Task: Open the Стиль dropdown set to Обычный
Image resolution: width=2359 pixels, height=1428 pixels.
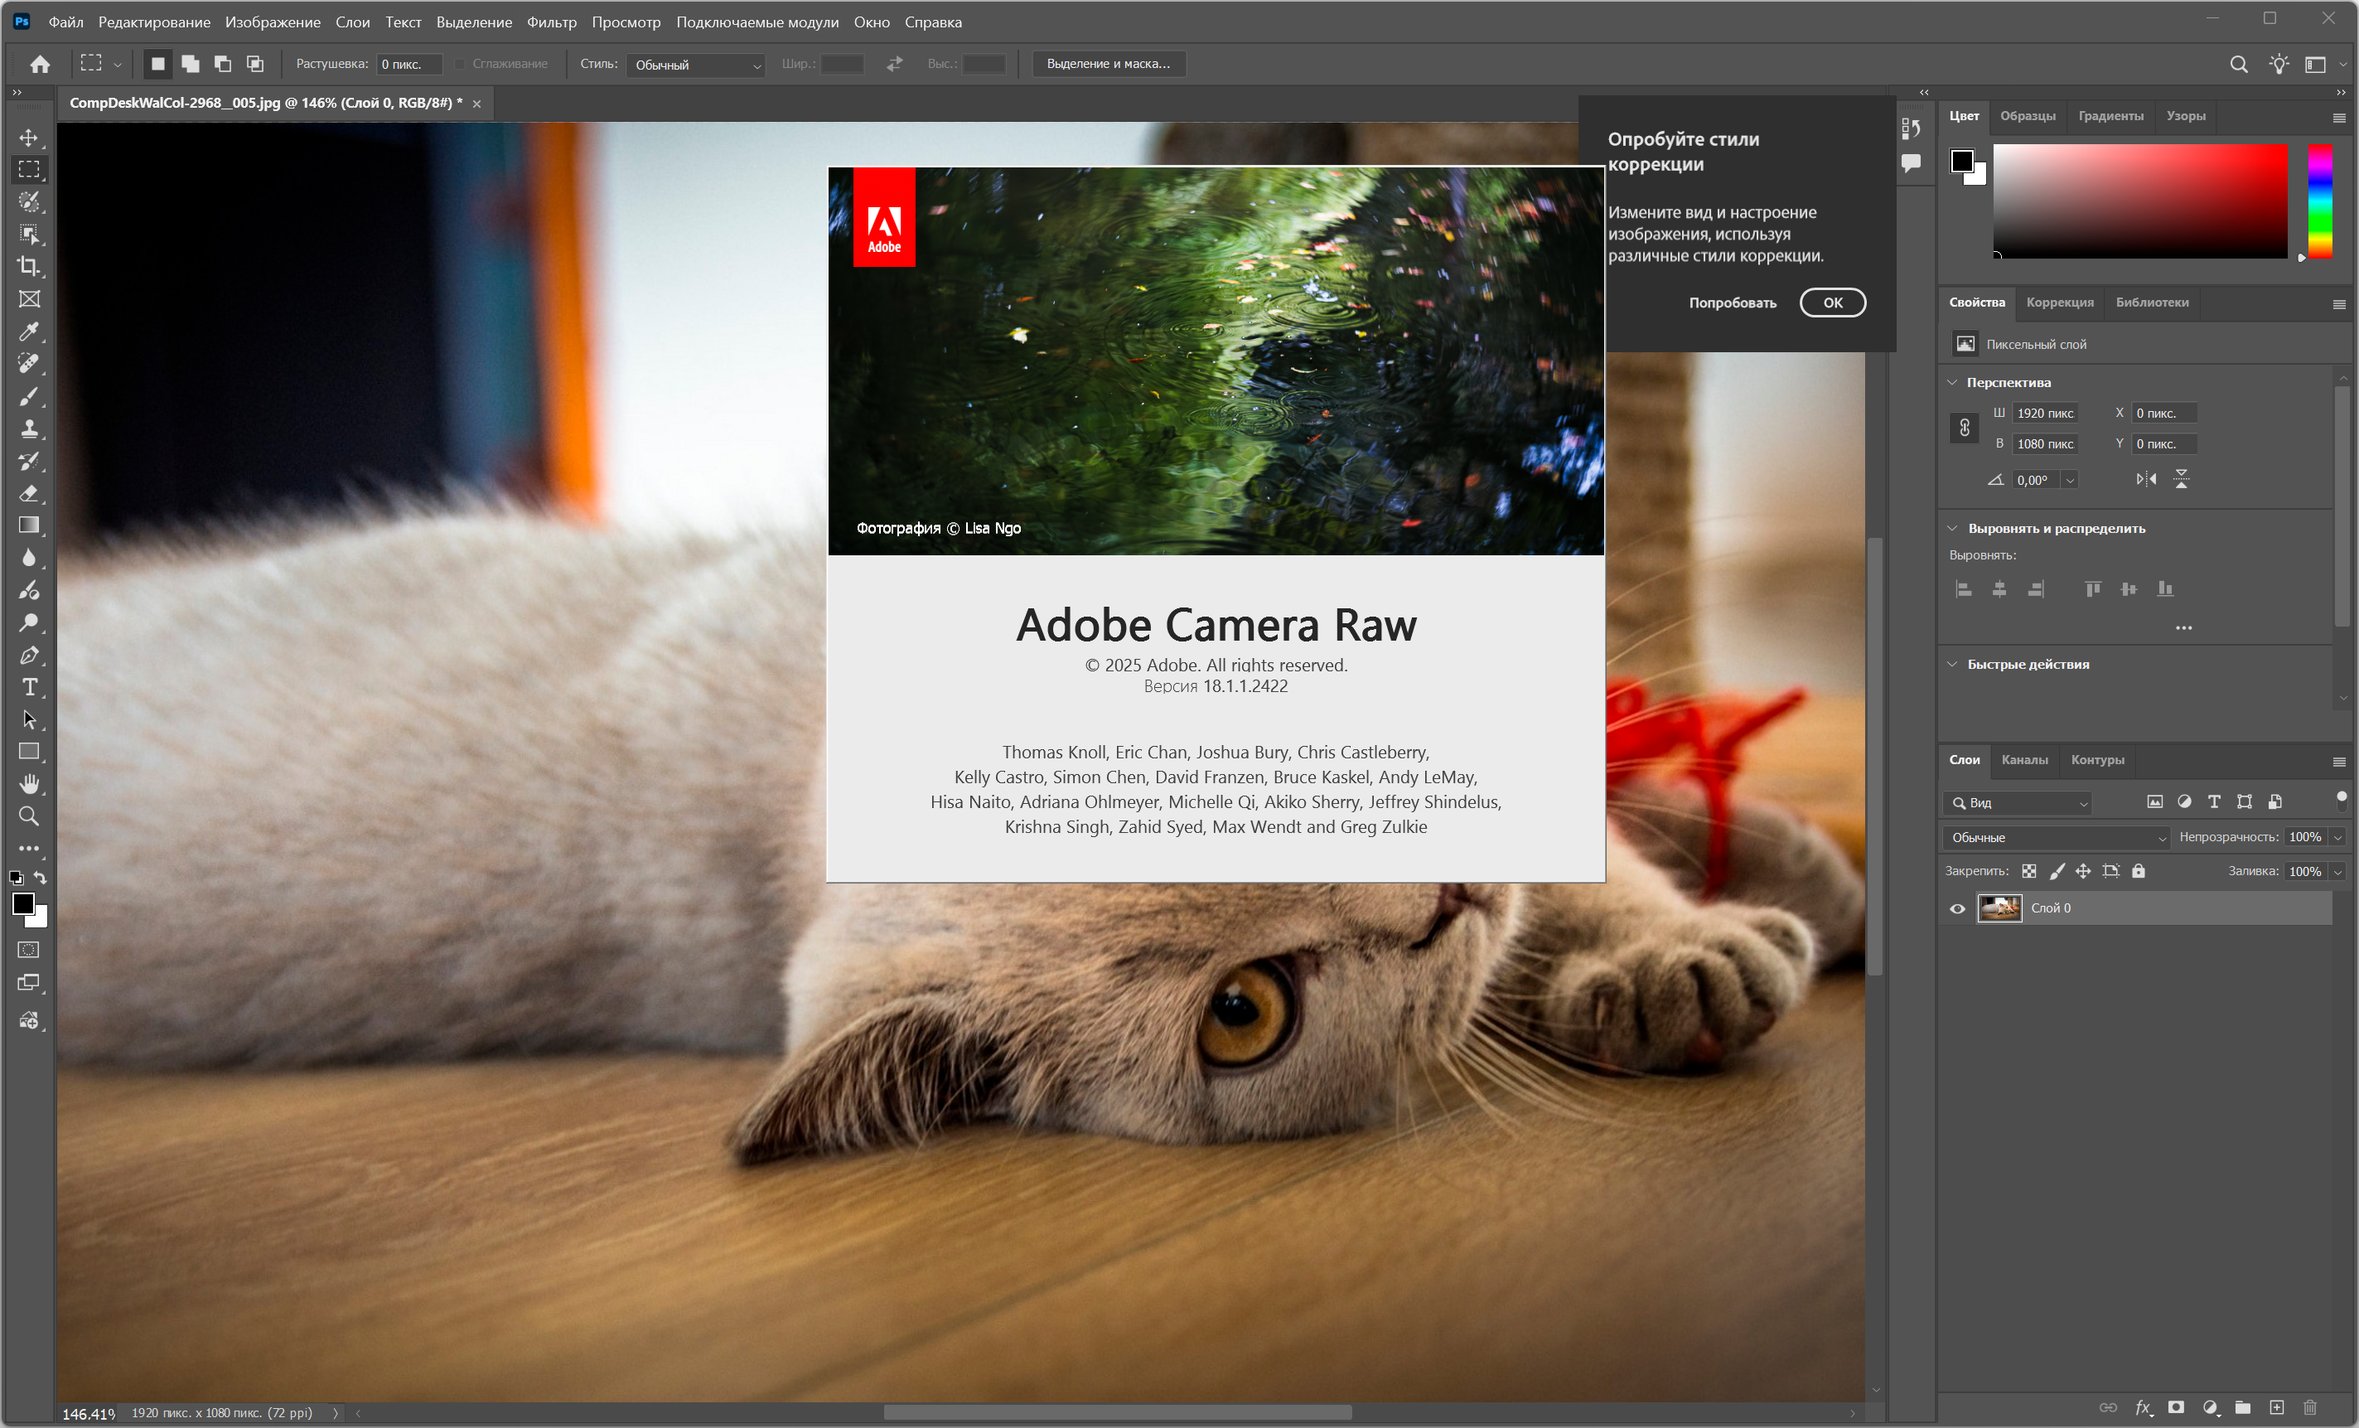Action: (x=695, y=65)
